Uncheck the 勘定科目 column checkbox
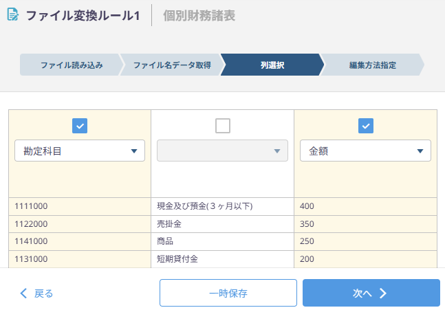Screen dimensions: 445x310 coord(80,126)
